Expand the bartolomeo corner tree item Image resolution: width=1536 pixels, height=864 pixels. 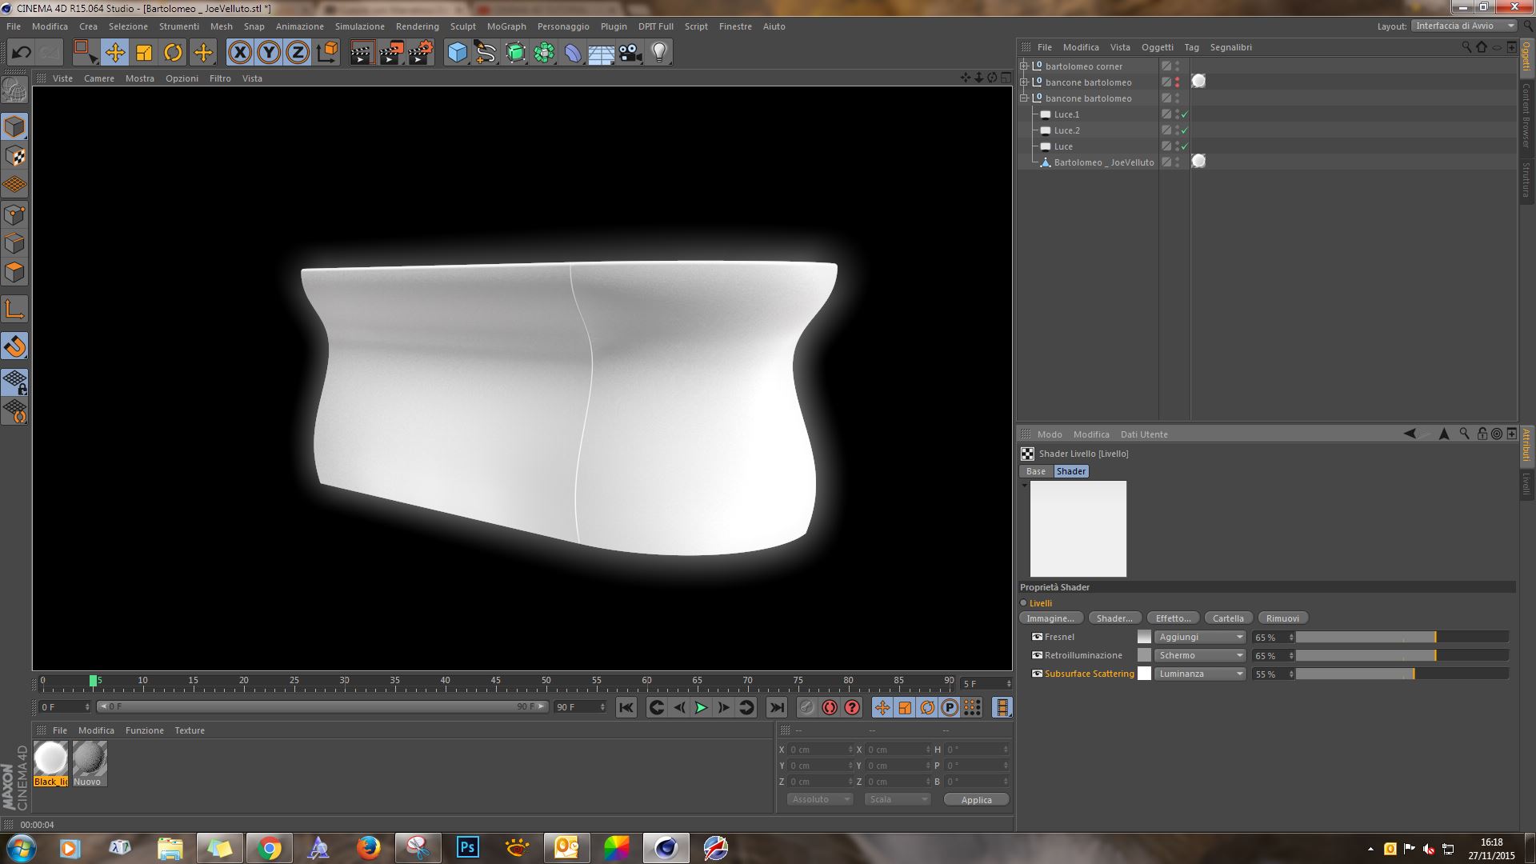tap(1024, 66)
